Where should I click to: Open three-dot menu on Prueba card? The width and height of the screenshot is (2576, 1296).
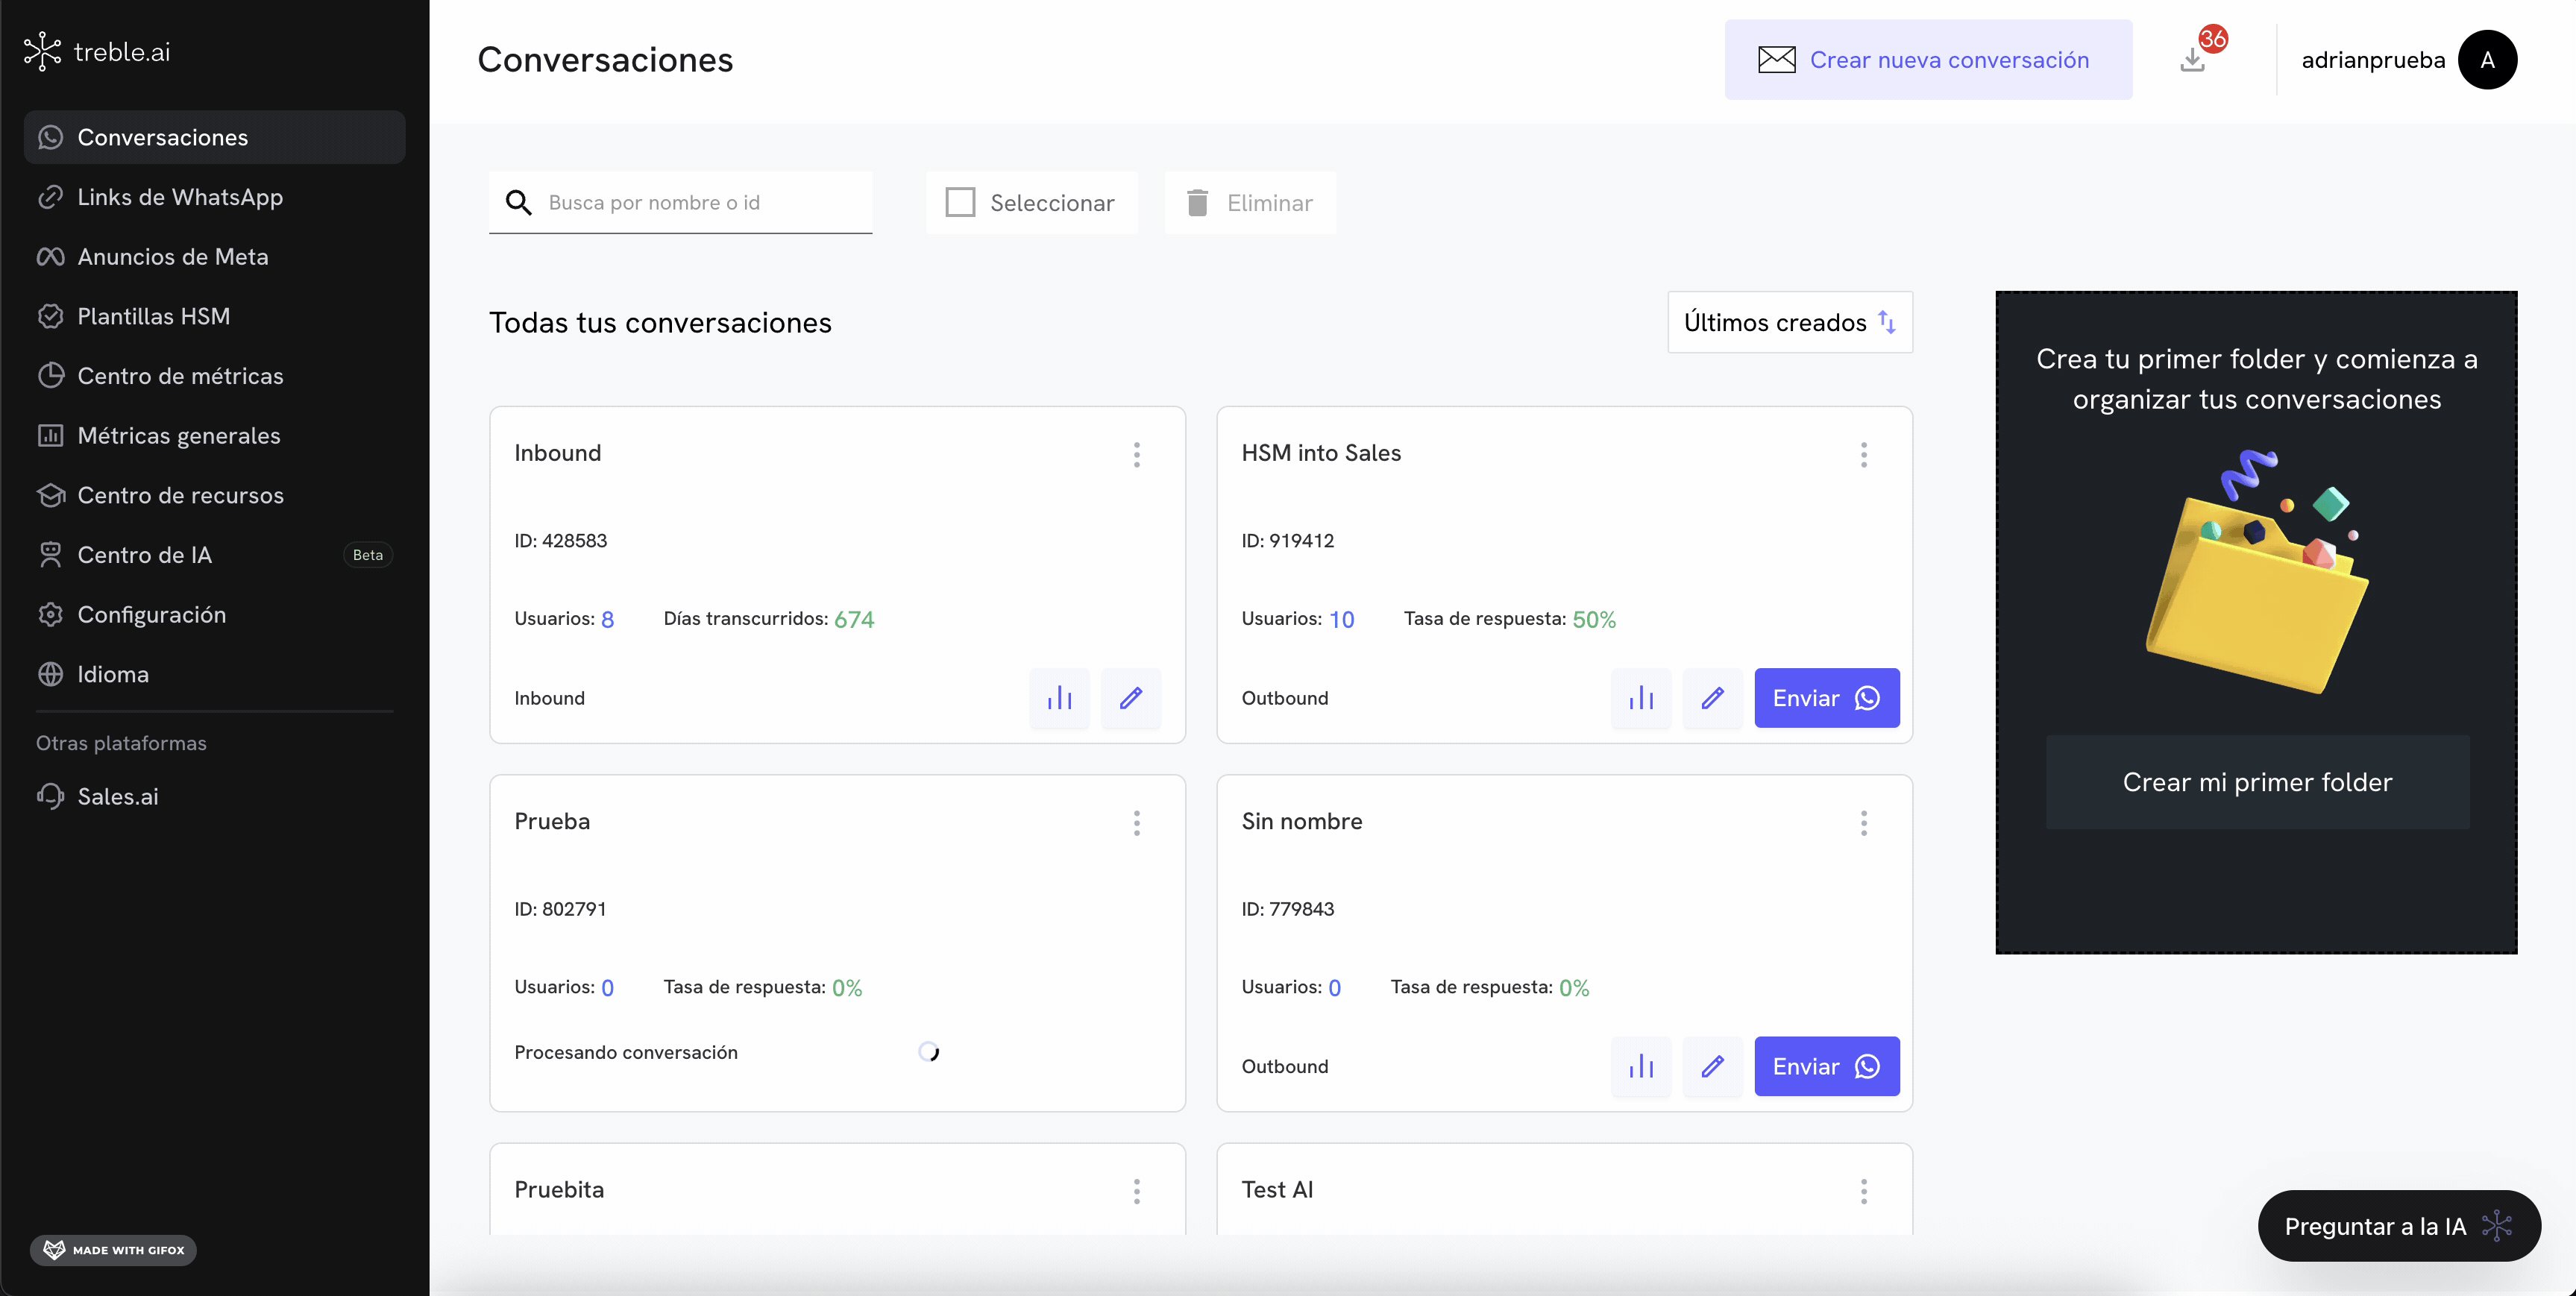(x=1136, y=823)
